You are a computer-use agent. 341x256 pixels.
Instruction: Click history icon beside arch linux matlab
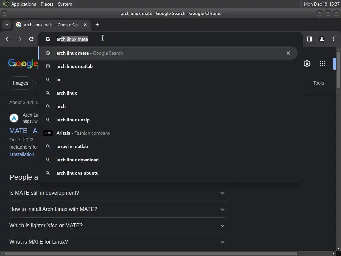48,66
